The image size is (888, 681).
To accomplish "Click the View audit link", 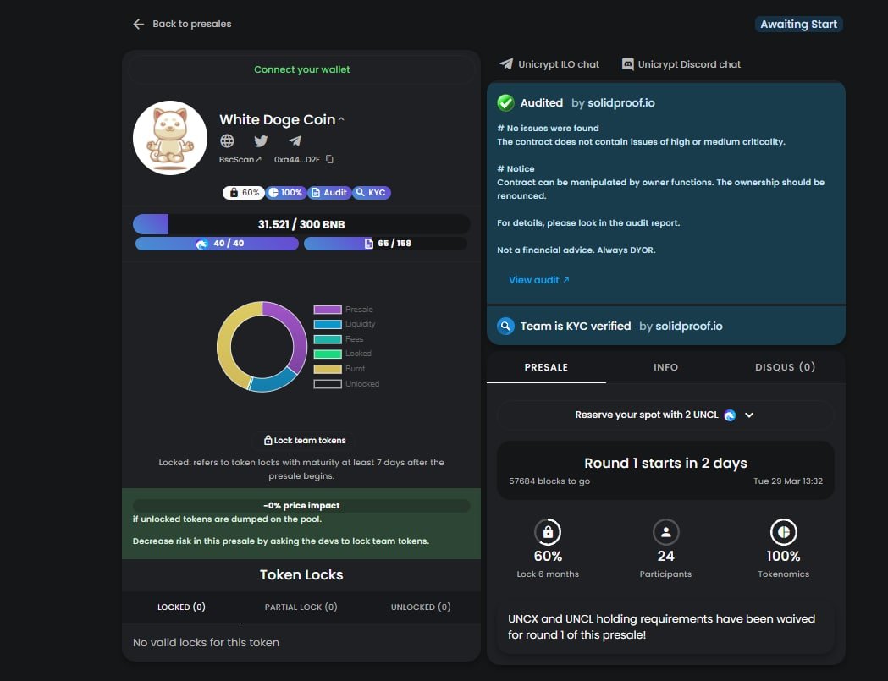I will pyautogui.click(x=538, y=280).
